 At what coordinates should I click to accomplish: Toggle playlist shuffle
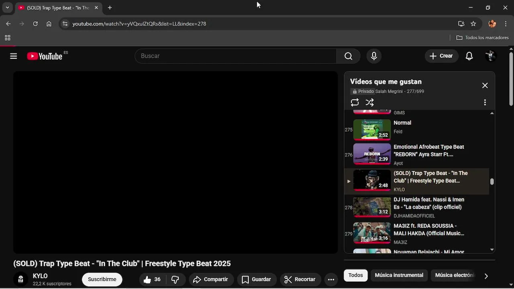click(370, 102)
